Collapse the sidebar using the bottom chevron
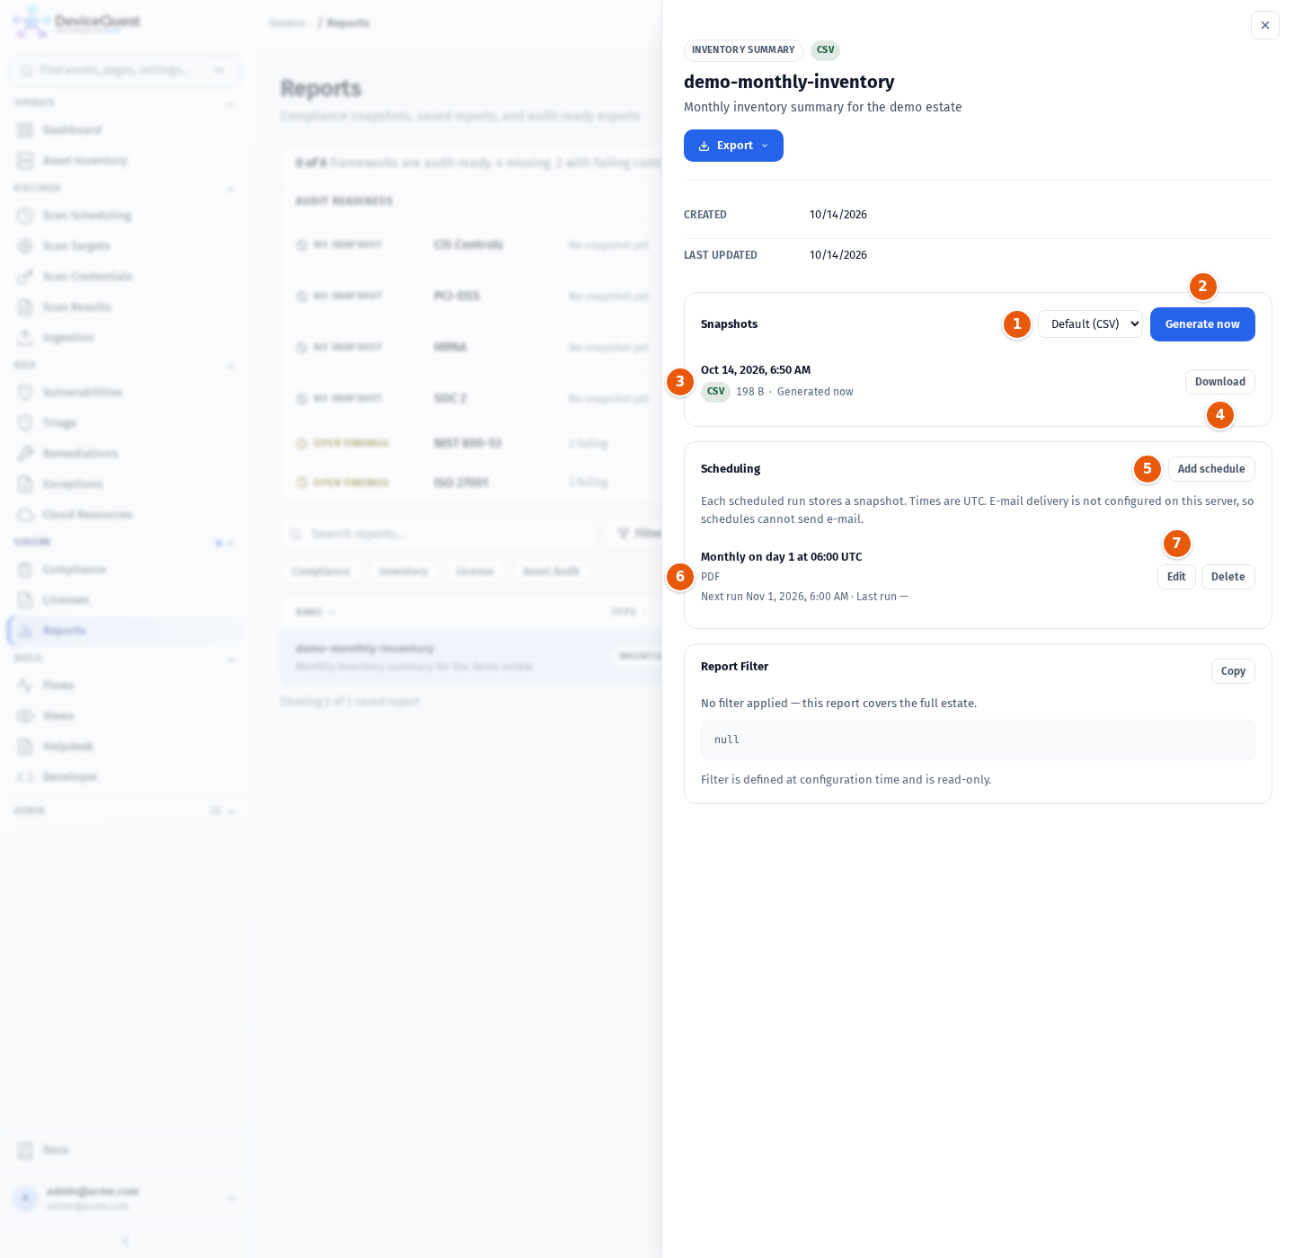This screenshot has width=1294, height=1258. [x=125, y=1241]
